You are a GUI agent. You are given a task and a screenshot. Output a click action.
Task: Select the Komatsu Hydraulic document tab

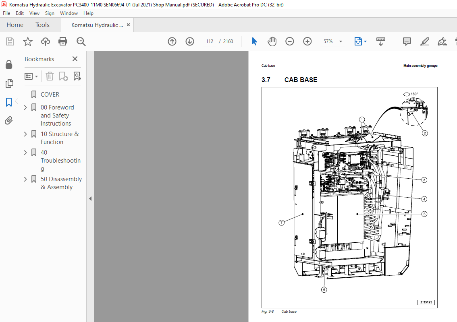[97, 25]
